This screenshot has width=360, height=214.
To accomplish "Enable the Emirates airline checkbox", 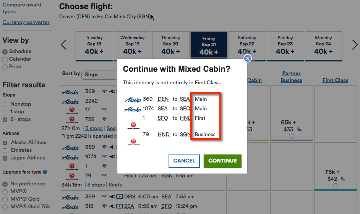I will point(5,151).
